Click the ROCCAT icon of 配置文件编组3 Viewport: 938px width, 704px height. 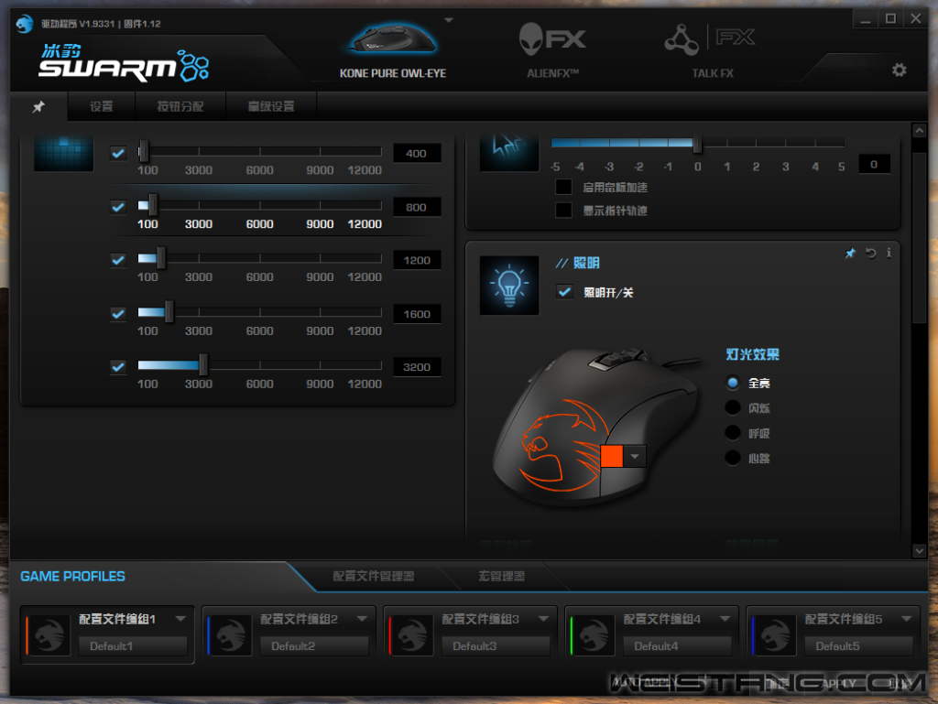click(411, 634)
